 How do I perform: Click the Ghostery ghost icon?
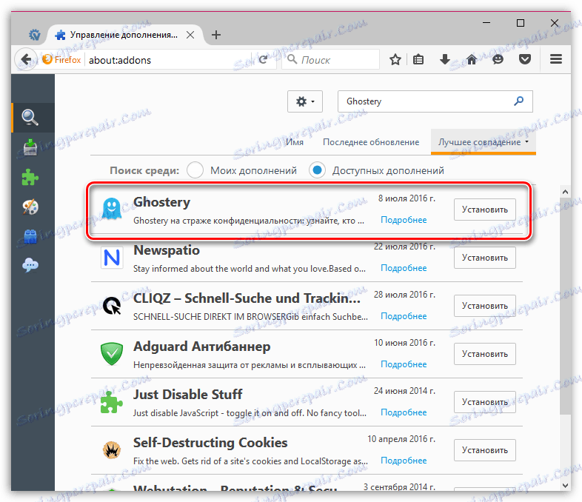point(111,209)
